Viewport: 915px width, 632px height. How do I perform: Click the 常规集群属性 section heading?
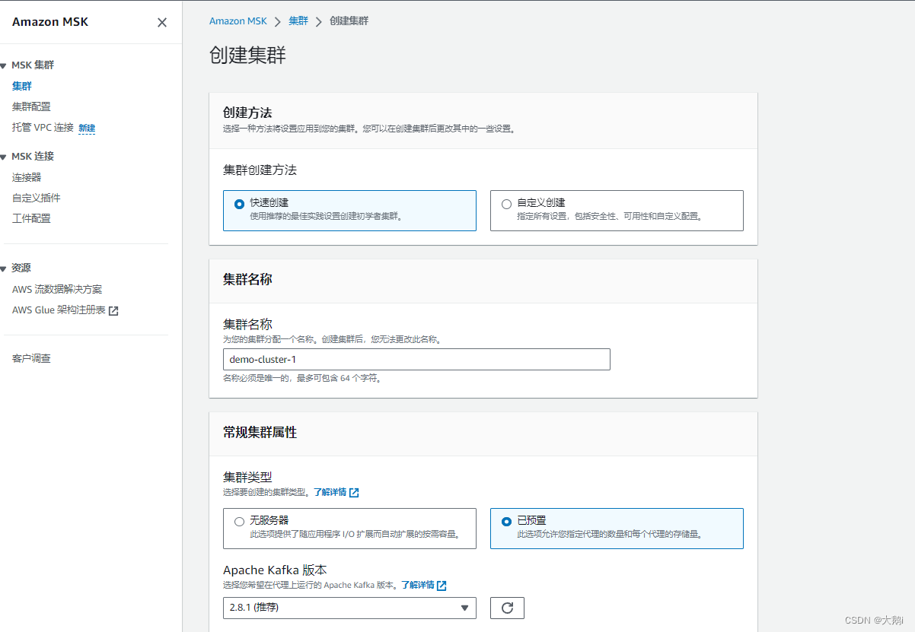tap(260, 432)
